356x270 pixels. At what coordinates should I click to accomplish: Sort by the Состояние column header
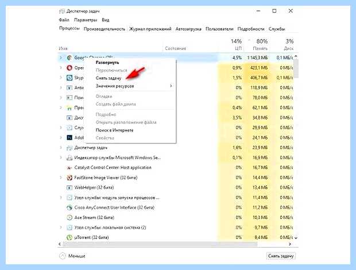coord(176,48)
